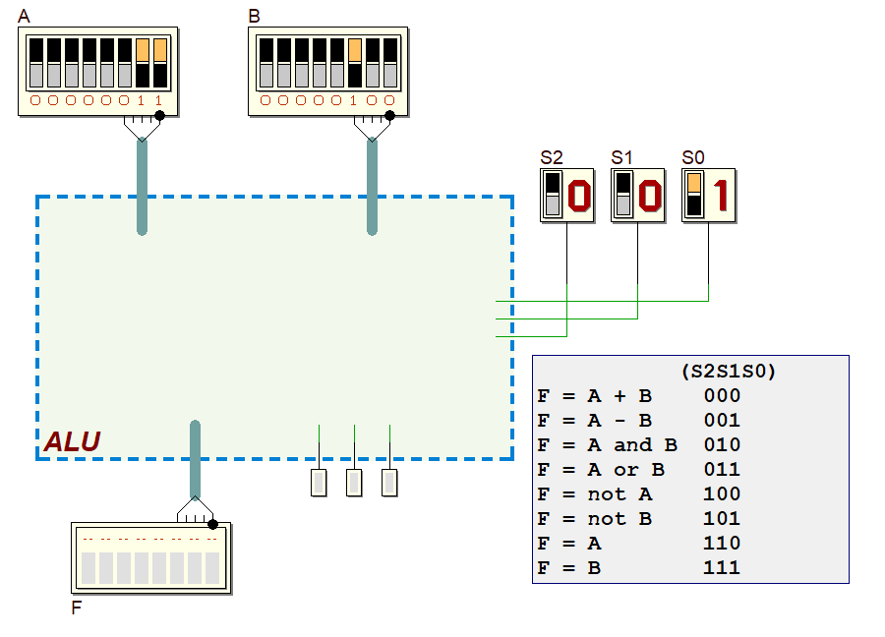Click the red 1 digit beside S0
This screenshot has height=637, width=885.
[721, 196]
